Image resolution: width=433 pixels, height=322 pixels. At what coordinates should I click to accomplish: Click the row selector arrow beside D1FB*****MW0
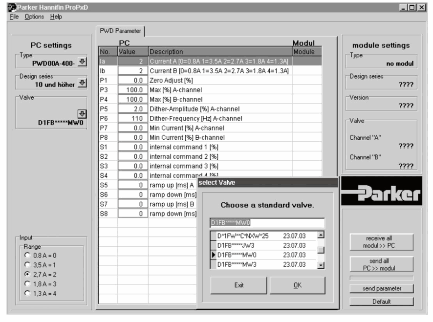(x=213, y=255)
